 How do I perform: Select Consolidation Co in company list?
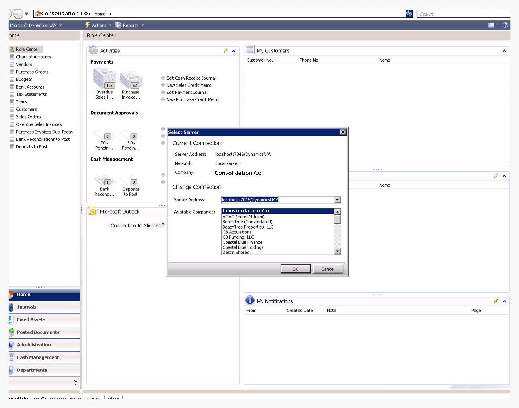278,211
